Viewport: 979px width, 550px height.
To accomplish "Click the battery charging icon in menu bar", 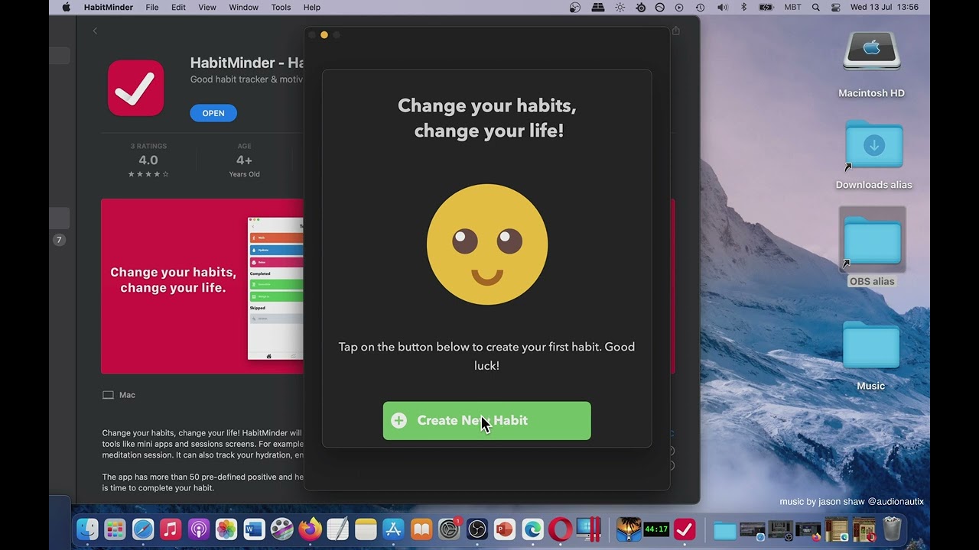I will [x=766, y=7].
